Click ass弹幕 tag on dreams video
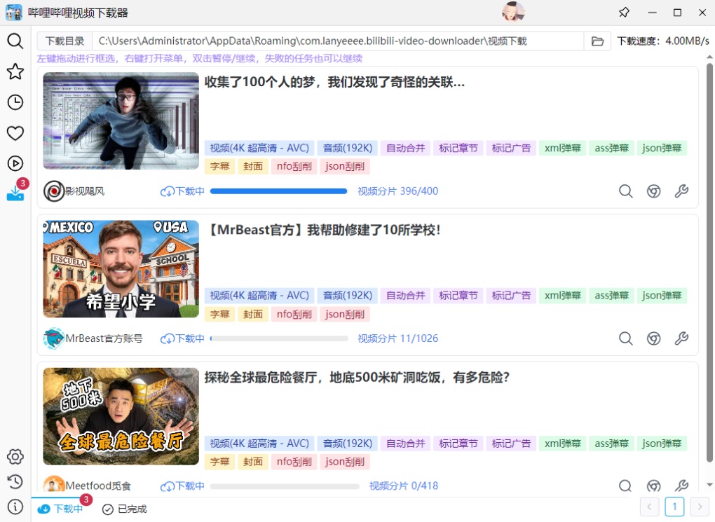 click(x=611, y=148)
